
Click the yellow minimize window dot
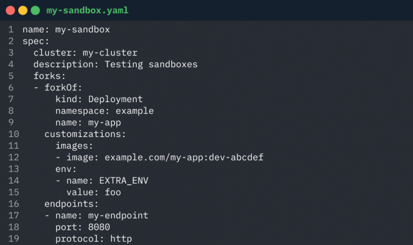click(23, 11)
